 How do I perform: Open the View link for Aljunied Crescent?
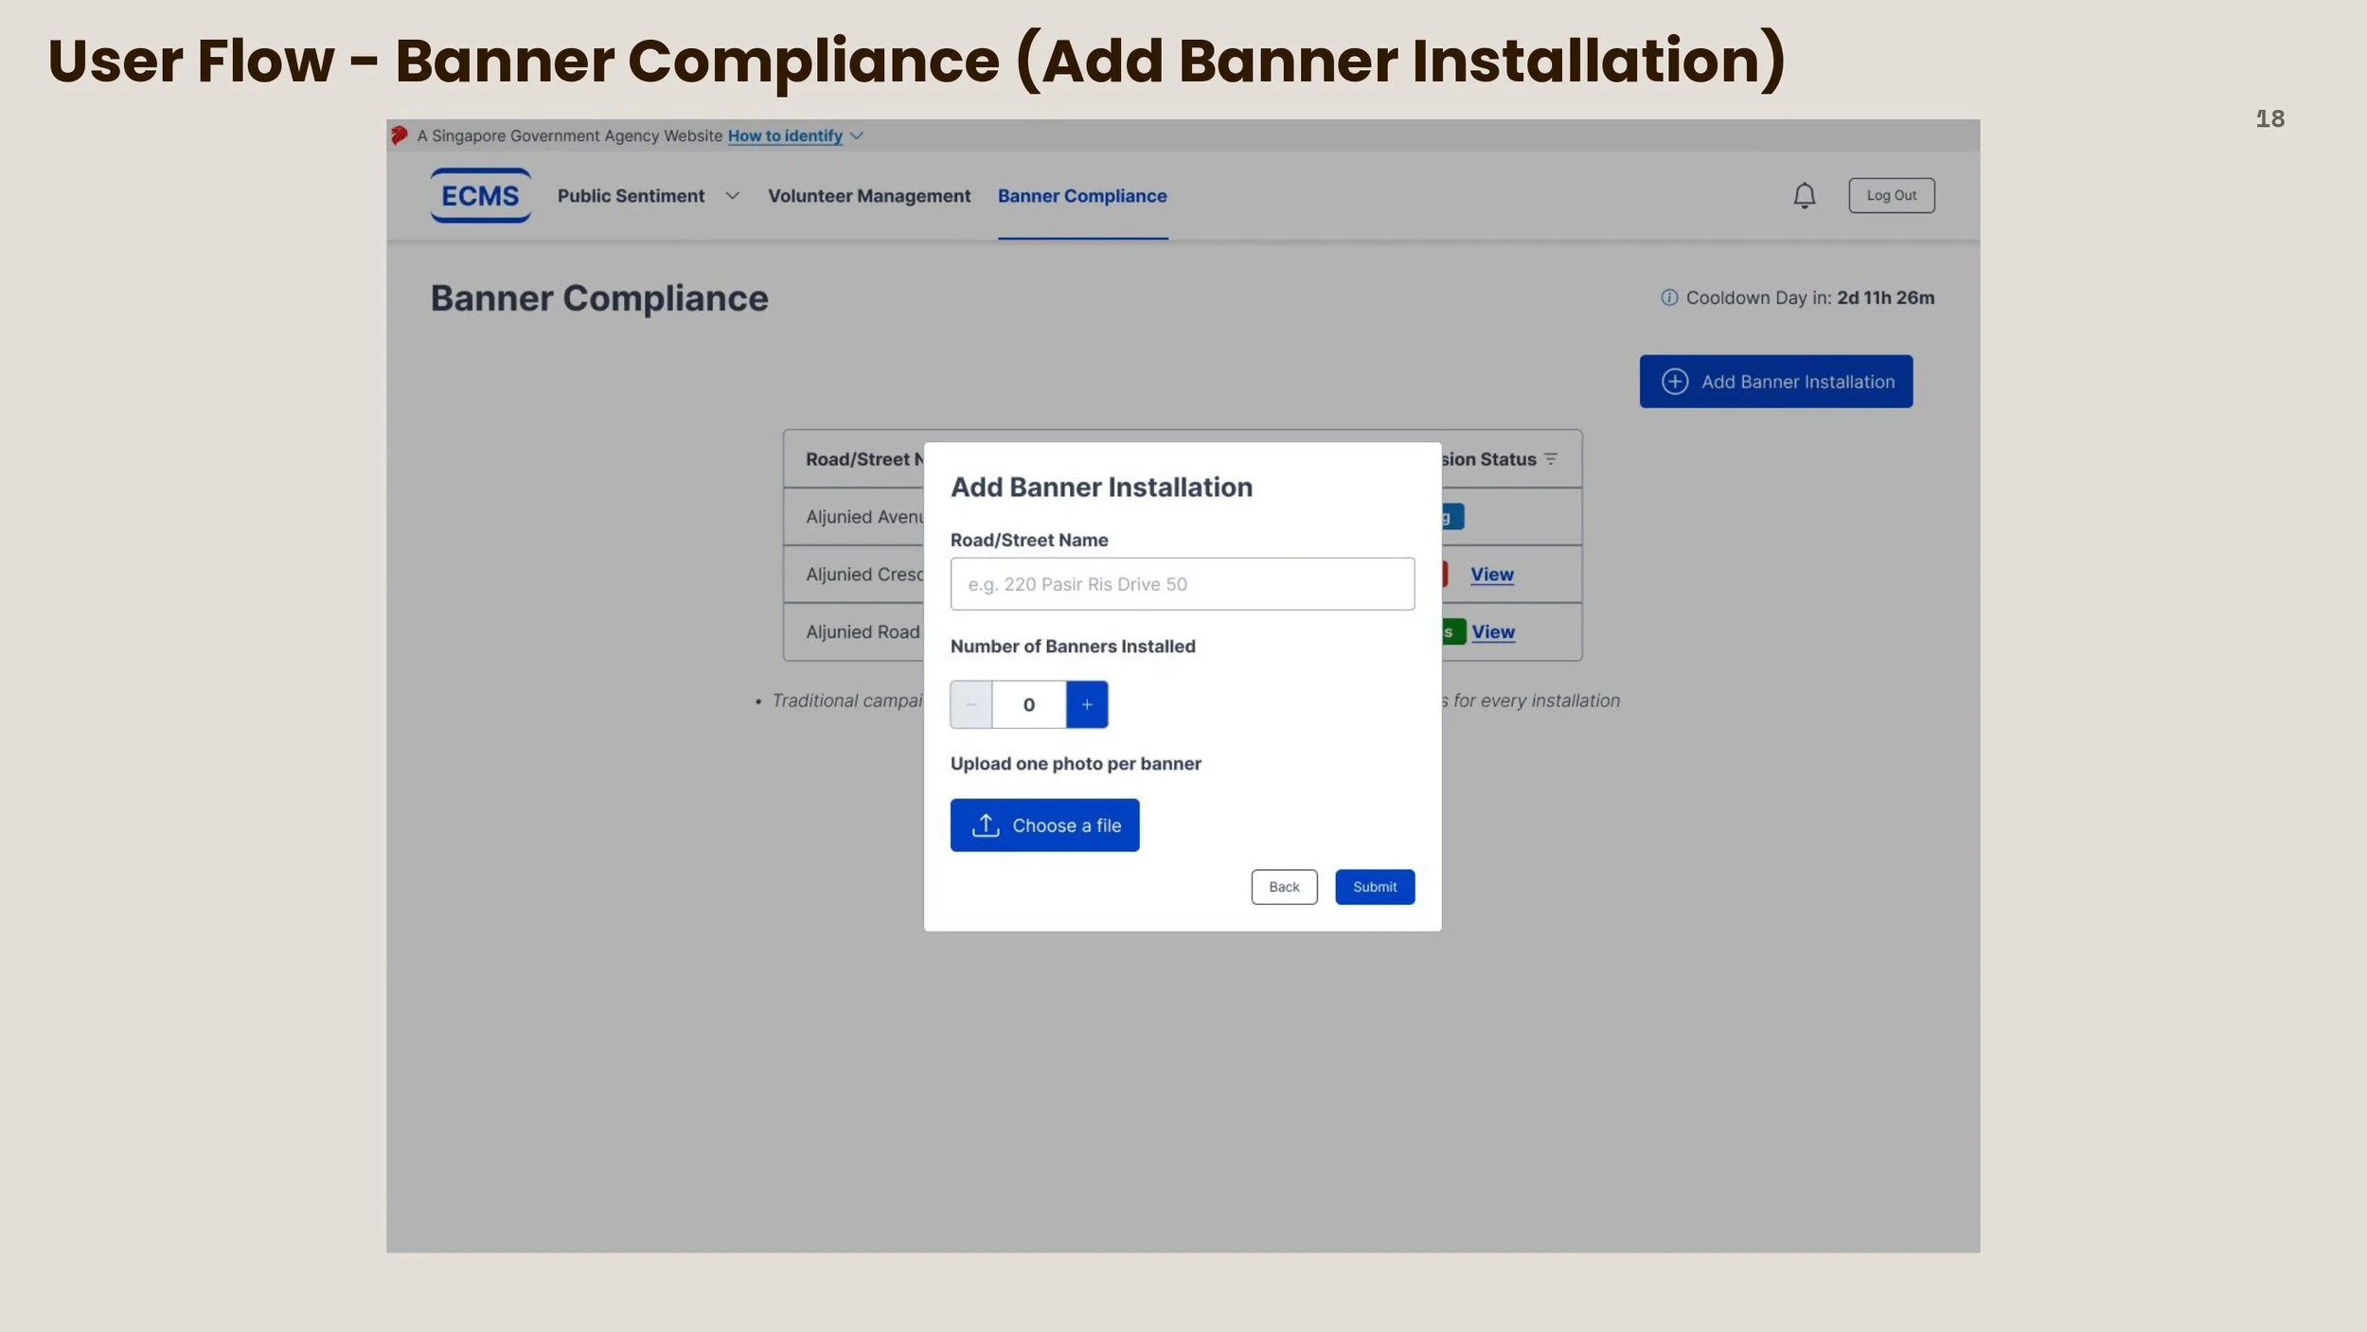(x=1492, y=575)
